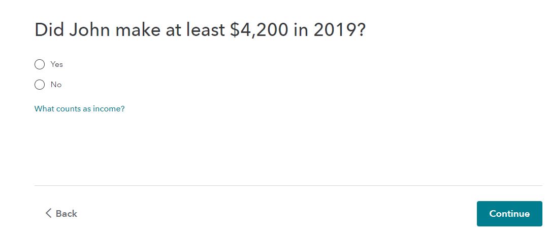The height and width of the screenshot is (233, 549).
Task: Get help on what counts as income
Action: (x=79, y=108)
